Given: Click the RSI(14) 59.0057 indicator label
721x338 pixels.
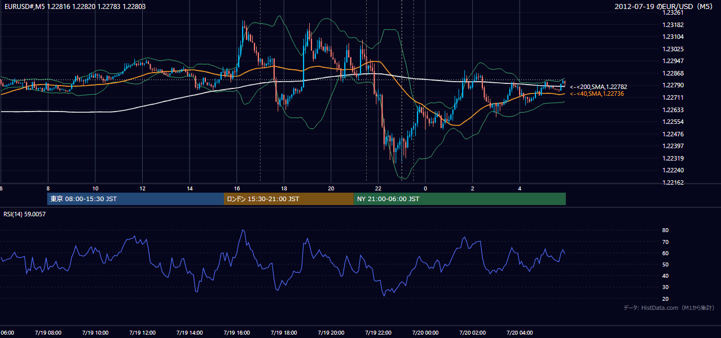Looking at the screenshot, I should pos(25,214).
